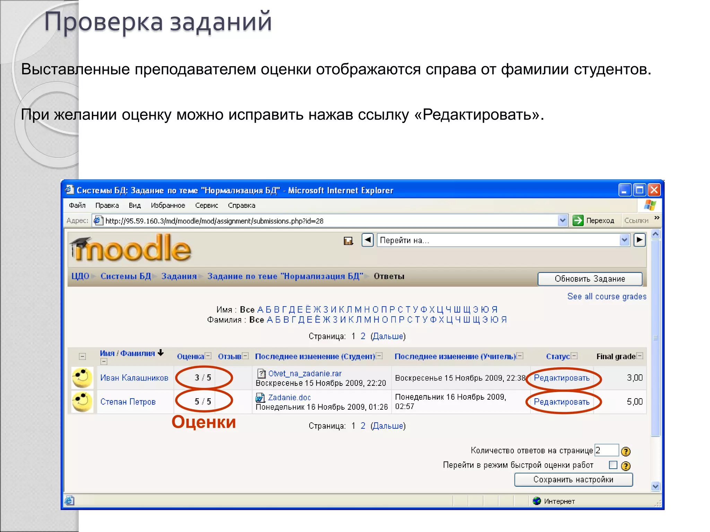
Task: Open Задание по теме "Нормализация БД" breadcrumb
Action: click(285, 276)
